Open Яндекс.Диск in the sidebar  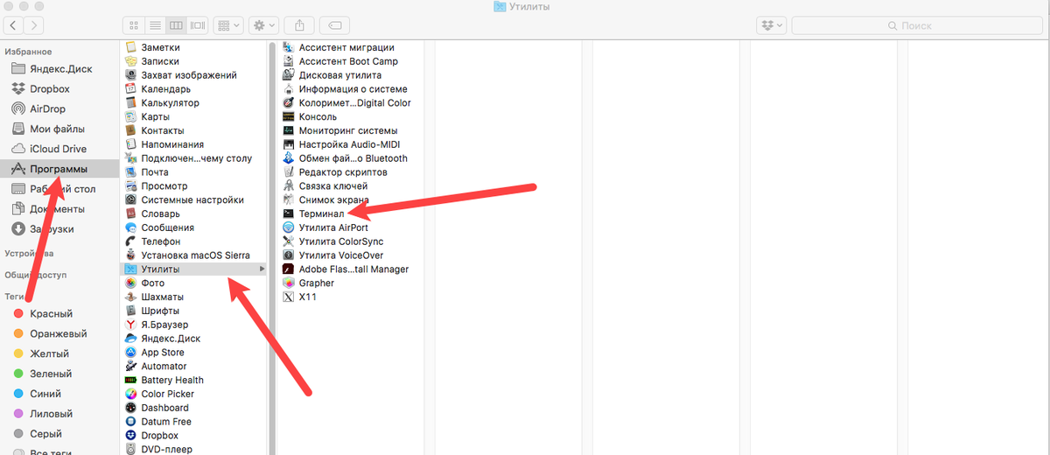(59, 69)
